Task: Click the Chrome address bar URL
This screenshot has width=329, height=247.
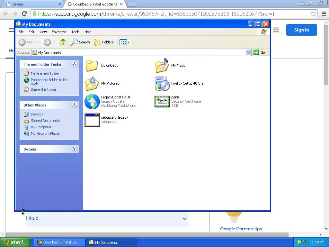Action: click(156, 14)
